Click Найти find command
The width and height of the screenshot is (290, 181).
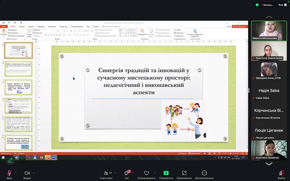[178, 30]
